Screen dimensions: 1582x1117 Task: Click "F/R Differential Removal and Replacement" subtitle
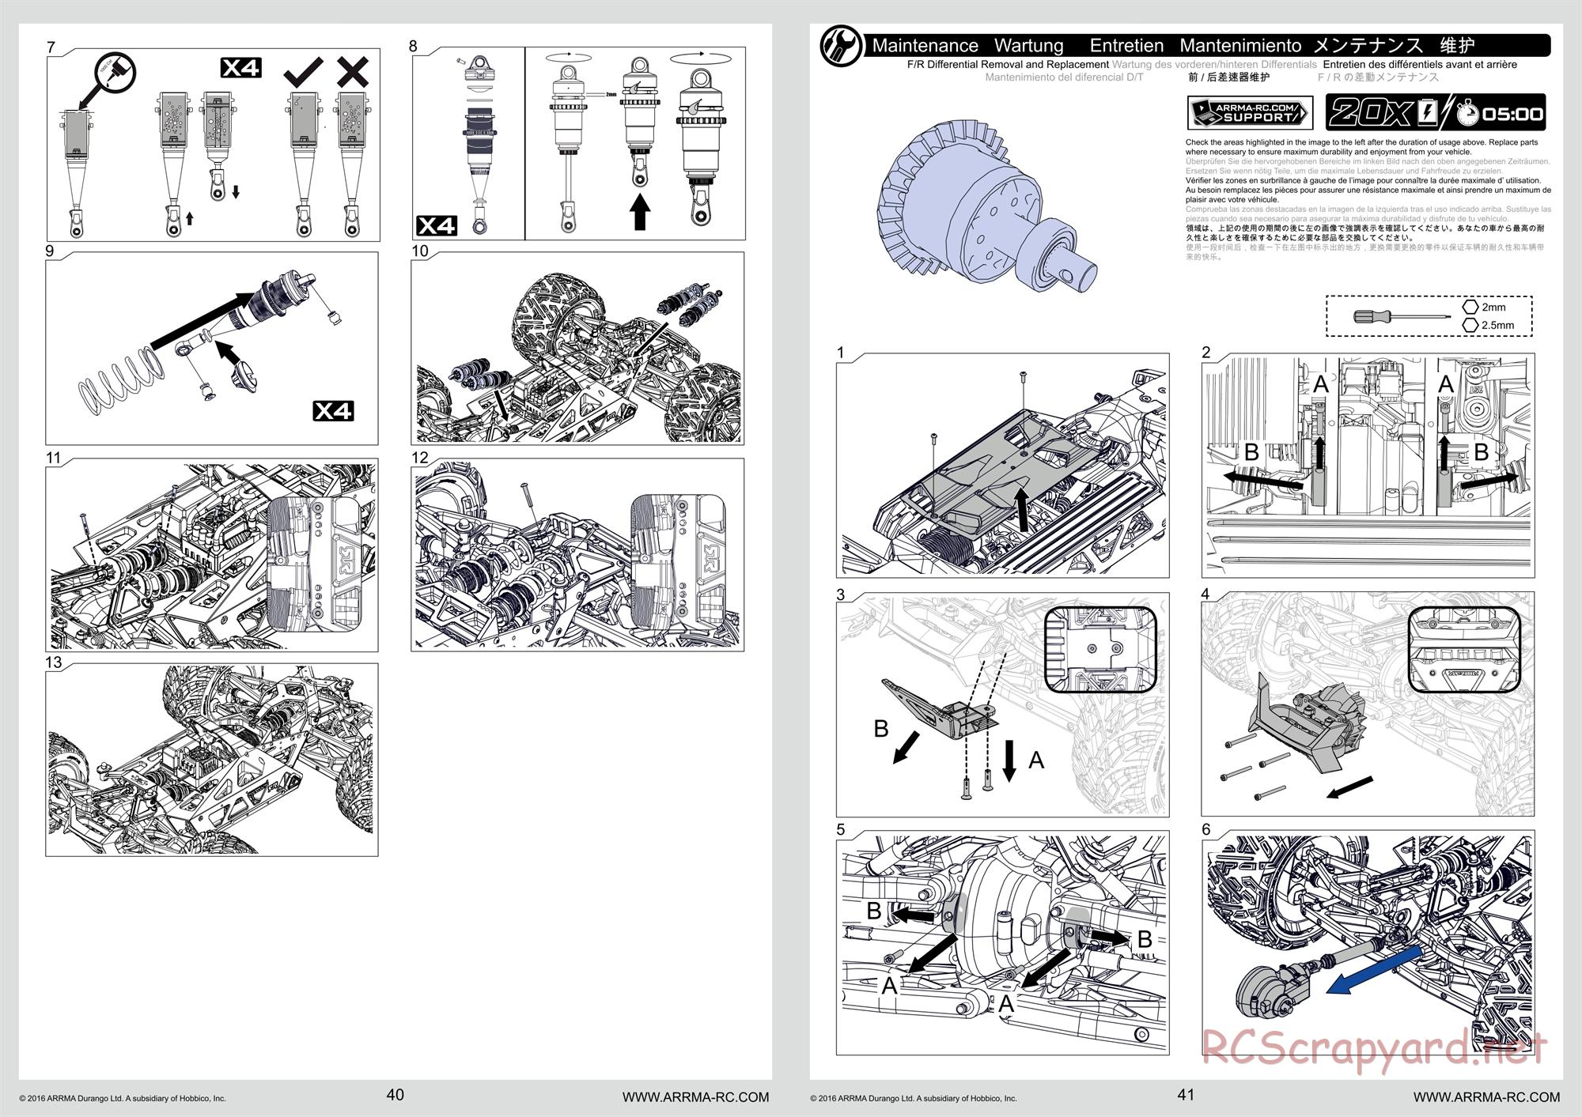1008,65
